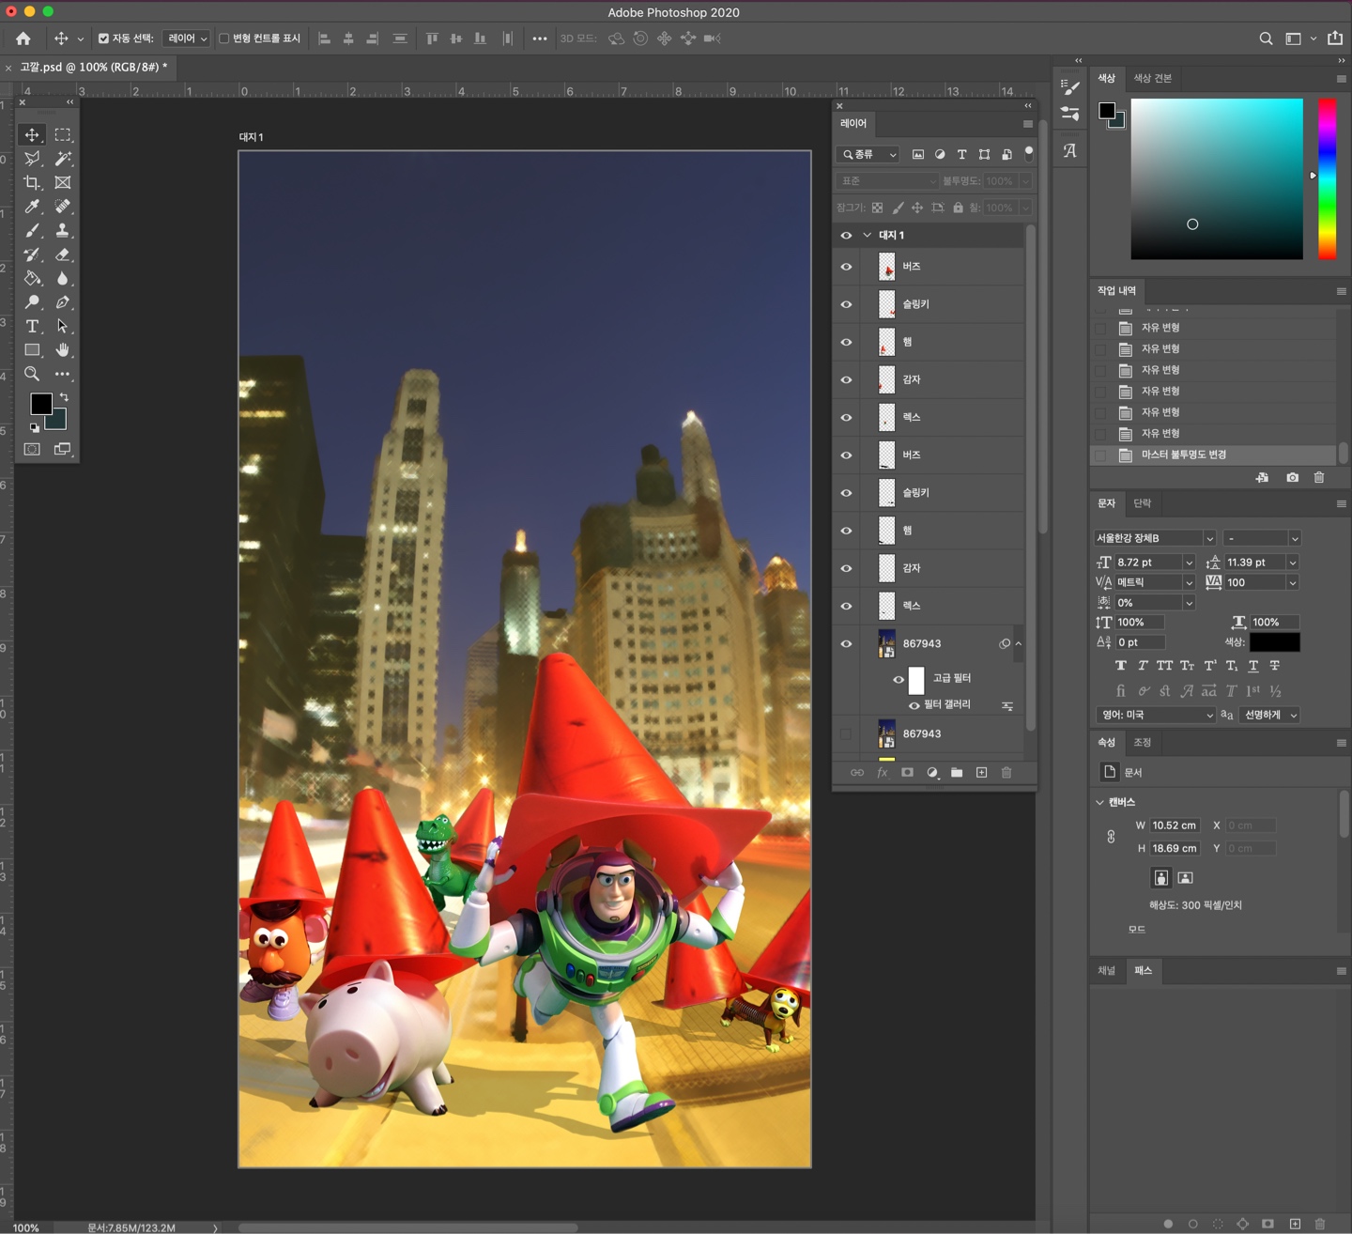The height and width of the screenshot is (1234, 1352).
Task: Set canvas to portrait orientation button
Action: [1161, 878]
